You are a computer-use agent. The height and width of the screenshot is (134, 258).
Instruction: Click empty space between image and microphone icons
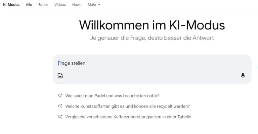pos(151,76)
